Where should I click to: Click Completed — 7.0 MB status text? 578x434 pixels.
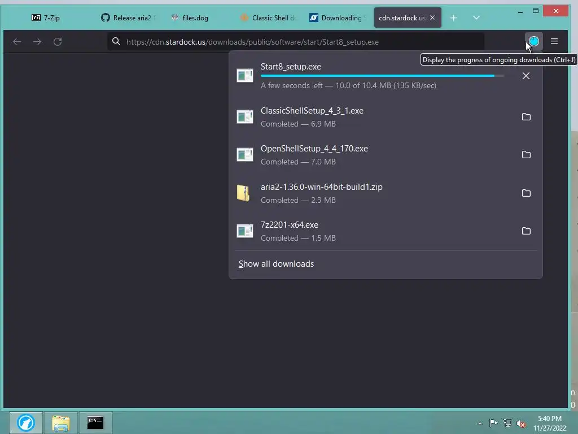(x=298, y=162)
